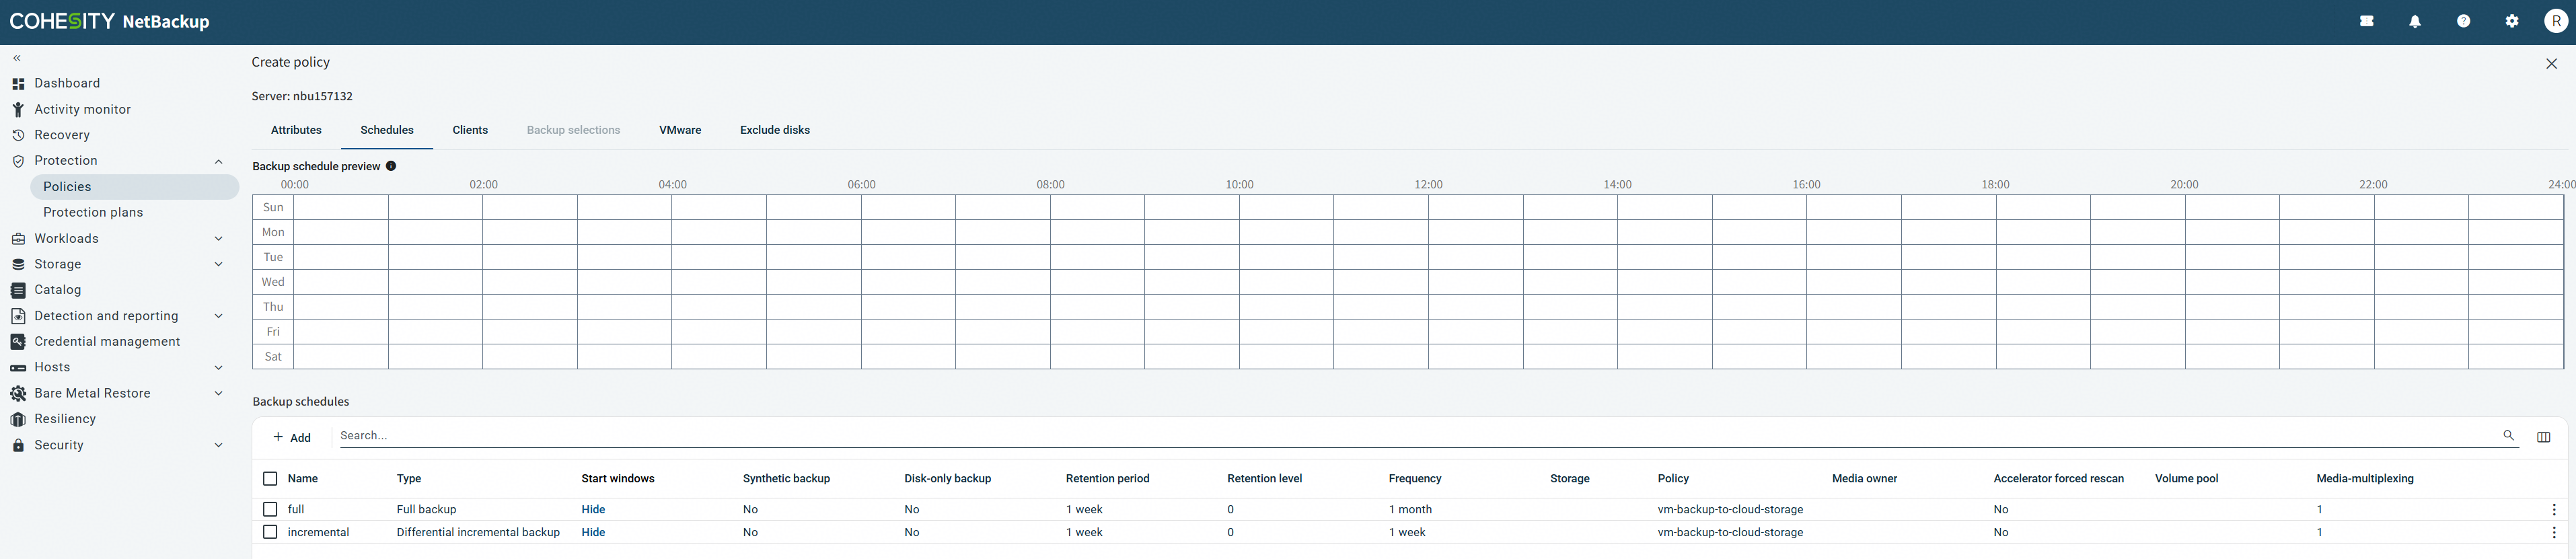This screenshot has width=2576, height=559.
Task: Click the Bare Metal Restore icon
Action: [18, 394]
